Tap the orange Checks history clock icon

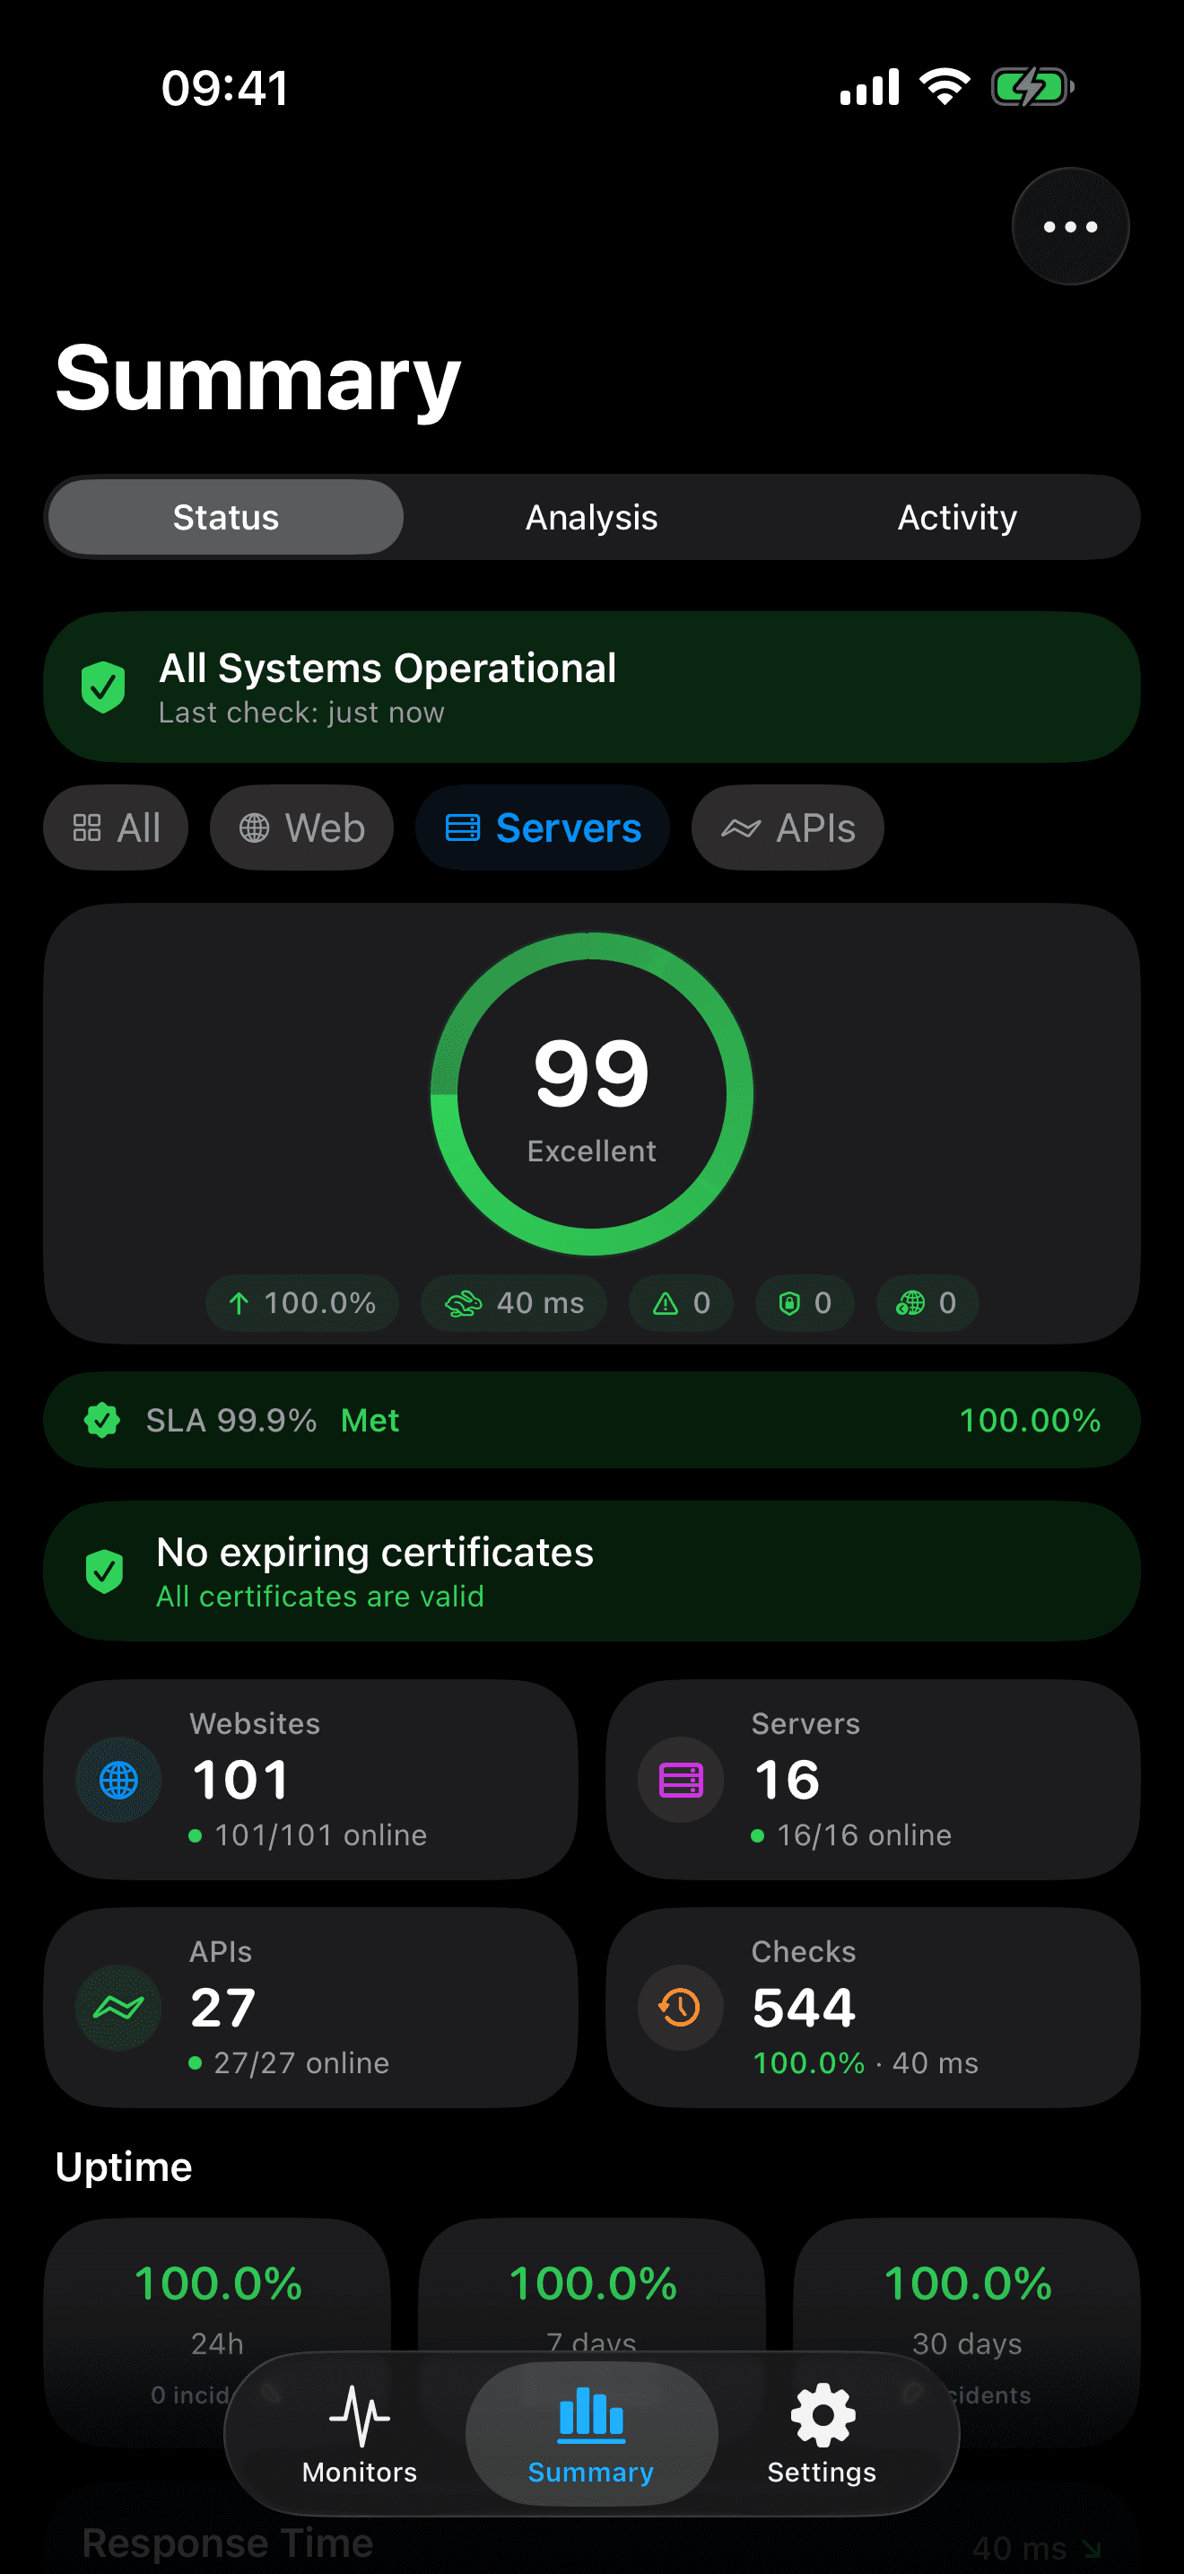coord(681,2008)
